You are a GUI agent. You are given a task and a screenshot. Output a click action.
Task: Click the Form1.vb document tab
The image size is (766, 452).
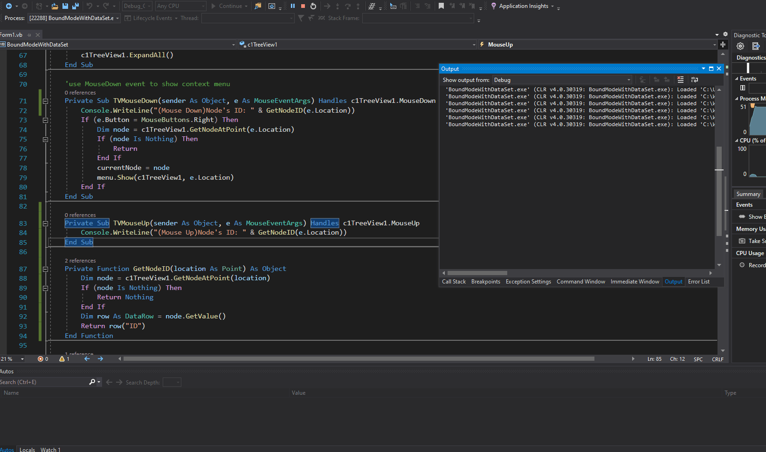(11, 35)
